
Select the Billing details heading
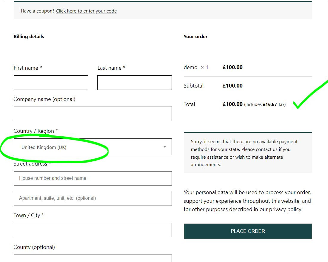(29, 37)
